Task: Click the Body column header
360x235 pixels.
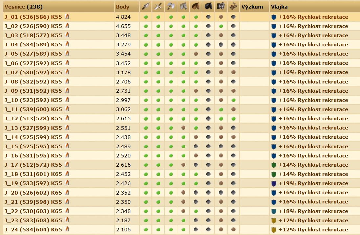Action: (x=123, y=7)
